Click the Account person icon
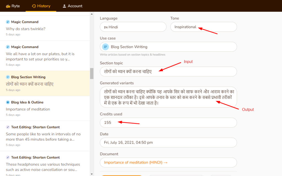This screenshot has width=282, height=176. point(64,6)
